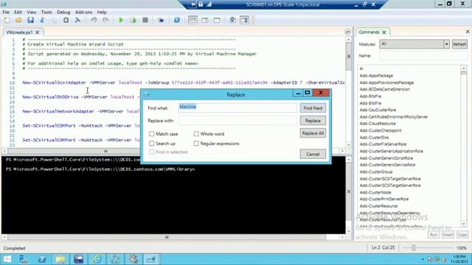Clear the console pane toolbar icon

[77, 20]
